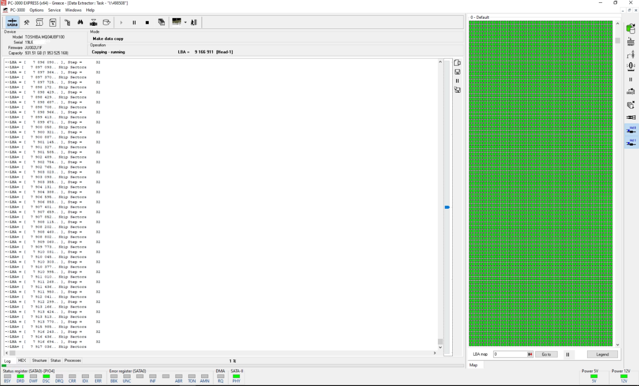Image resolution: width=639 pixels, height=386 pixels.
Task: Open the PC-3000 menu
Action: pyautogui.click(x=18, y=10)
